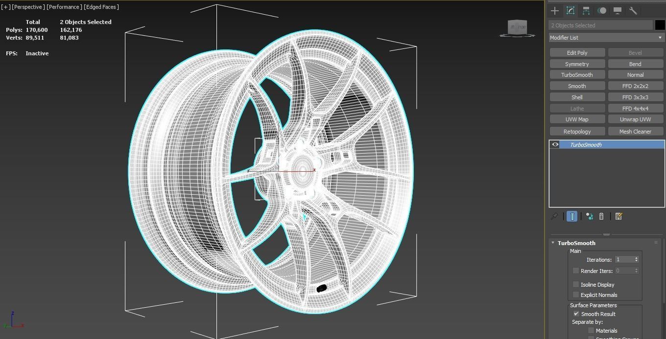Click the object name field
The height and width of the screenshot is (339, 666).
tap(601, 25)
